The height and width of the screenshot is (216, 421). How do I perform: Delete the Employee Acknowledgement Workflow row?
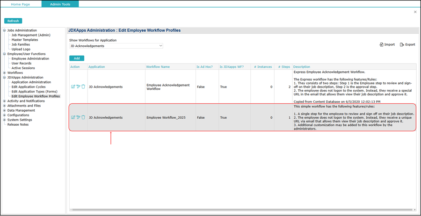click(x=83, y=86)
